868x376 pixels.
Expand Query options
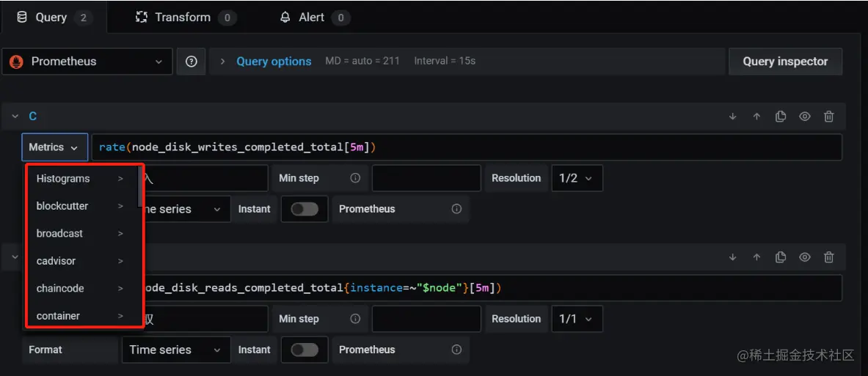pos(273,62)
